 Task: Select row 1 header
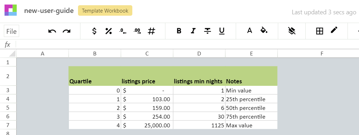(8, 62)
